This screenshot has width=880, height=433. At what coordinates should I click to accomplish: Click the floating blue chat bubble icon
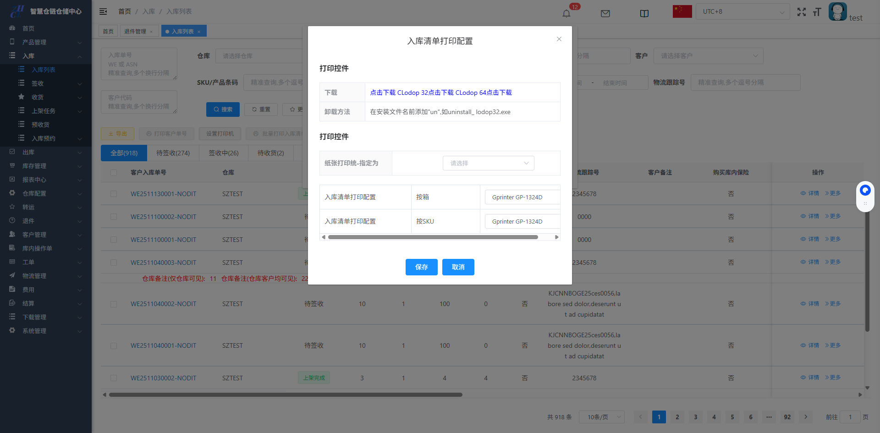pyautogui.click(x=865, y=190)
